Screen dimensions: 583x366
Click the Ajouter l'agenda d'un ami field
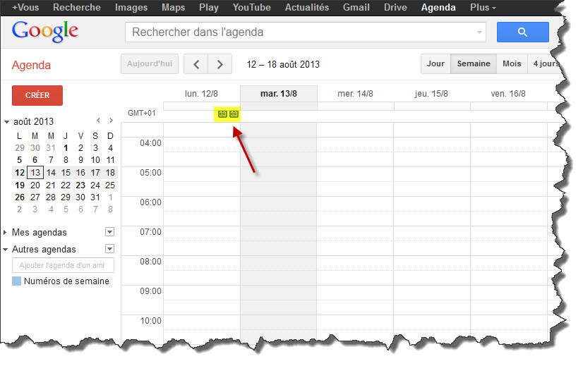[x=64, y=265]
